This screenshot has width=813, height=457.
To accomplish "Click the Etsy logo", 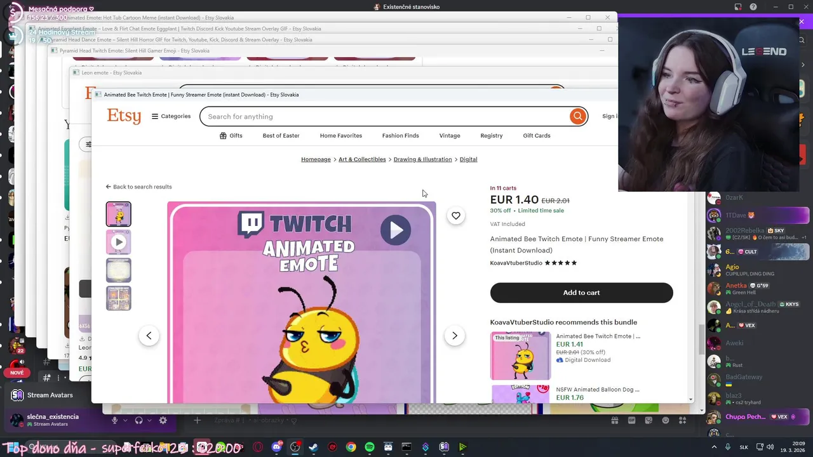I will pos(124,116).
